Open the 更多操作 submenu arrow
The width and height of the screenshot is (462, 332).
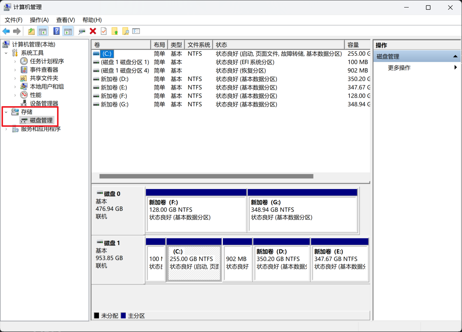455,68
